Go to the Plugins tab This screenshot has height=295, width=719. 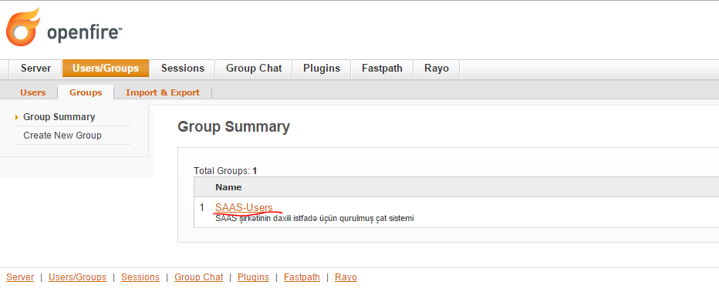[322, 69]
